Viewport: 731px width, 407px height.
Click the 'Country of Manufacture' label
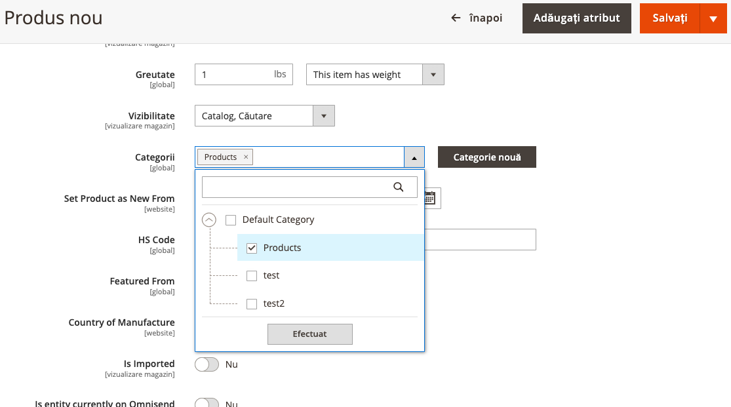tap(122, 322)
